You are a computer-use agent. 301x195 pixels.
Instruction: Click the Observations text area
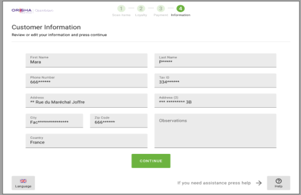[215, 131]
